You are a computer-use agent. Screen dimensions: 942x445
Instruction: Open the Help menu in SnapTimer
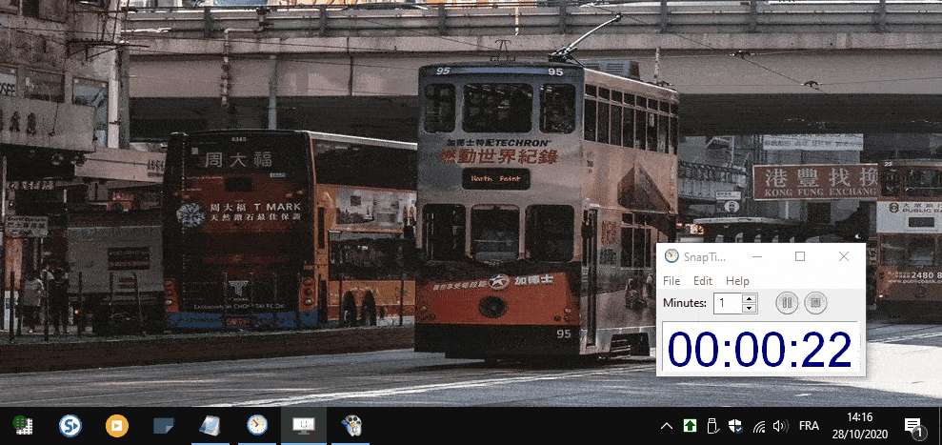click(737, 281)
